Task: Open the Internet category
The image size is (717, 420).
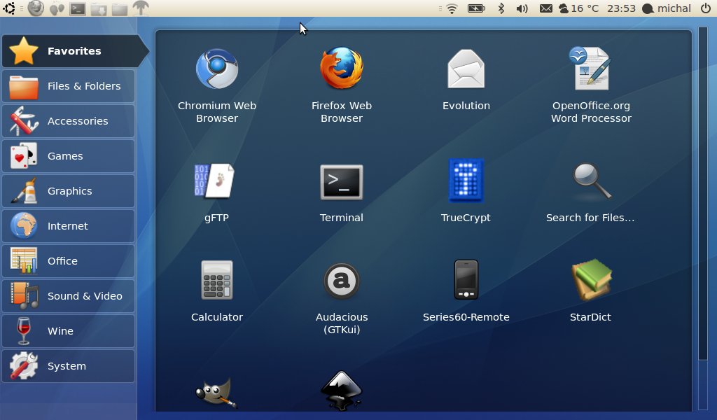Action: (x=69, y=226)
